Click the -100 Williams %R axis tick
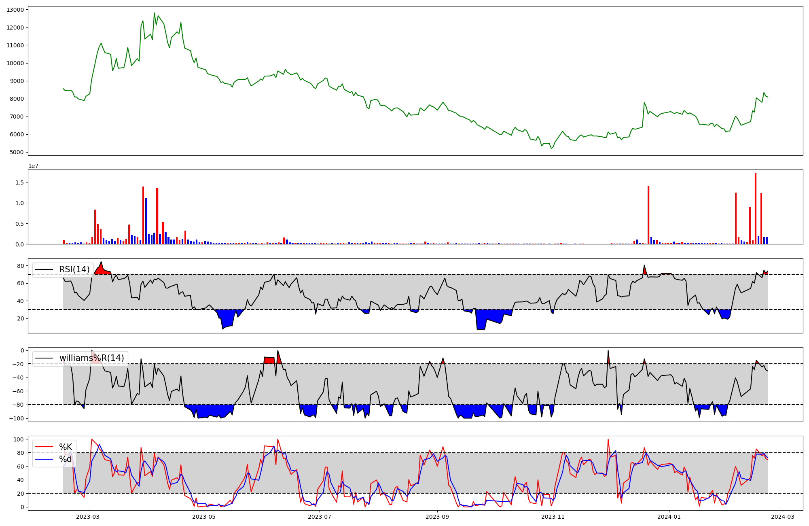 16,418
